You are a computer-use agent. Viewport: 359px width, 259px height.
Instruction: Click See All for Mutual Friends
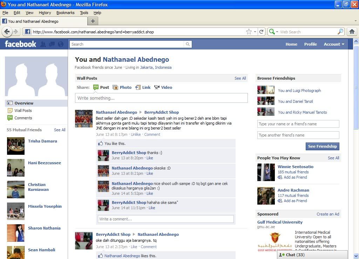pyautogui.click(x=60, y=130)
